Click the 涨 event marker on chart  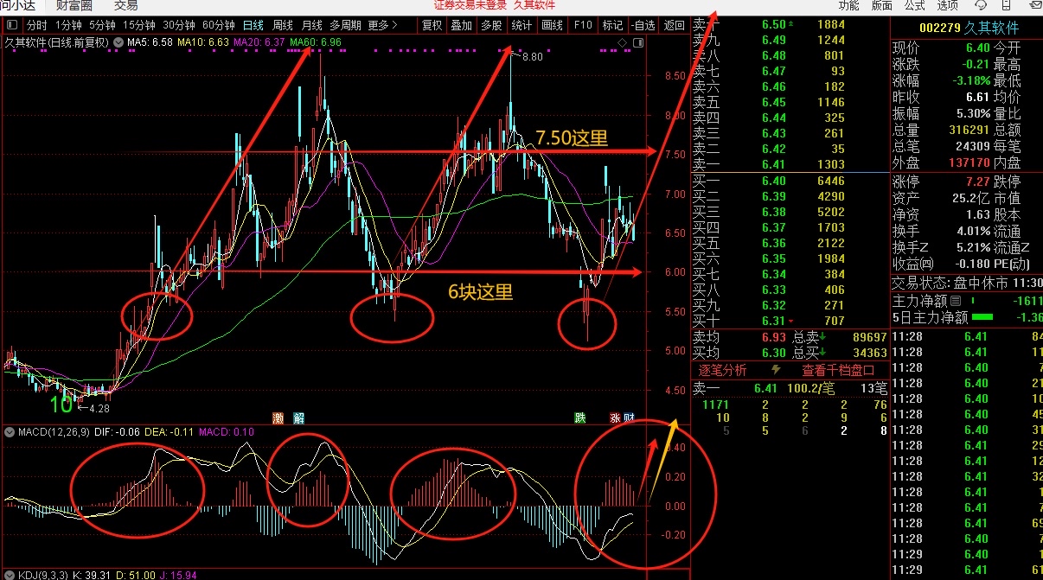tap(615, 417)
